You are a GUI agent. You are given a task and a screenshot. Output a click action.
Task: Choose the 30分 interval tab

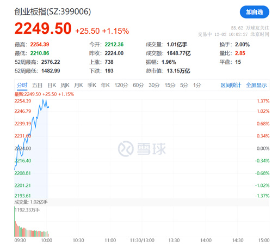point(154,85)
